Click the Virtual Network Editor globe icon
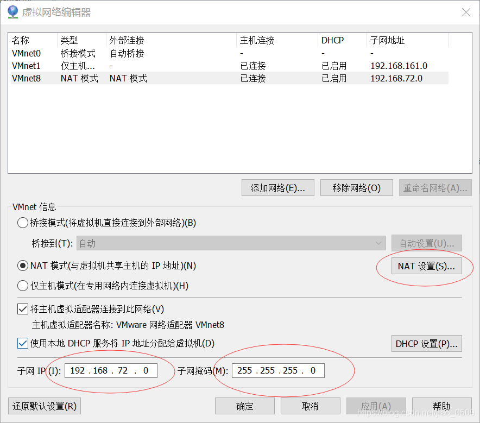Image resolution: width=480 pixels, height=423 pixels. (13, 12)
